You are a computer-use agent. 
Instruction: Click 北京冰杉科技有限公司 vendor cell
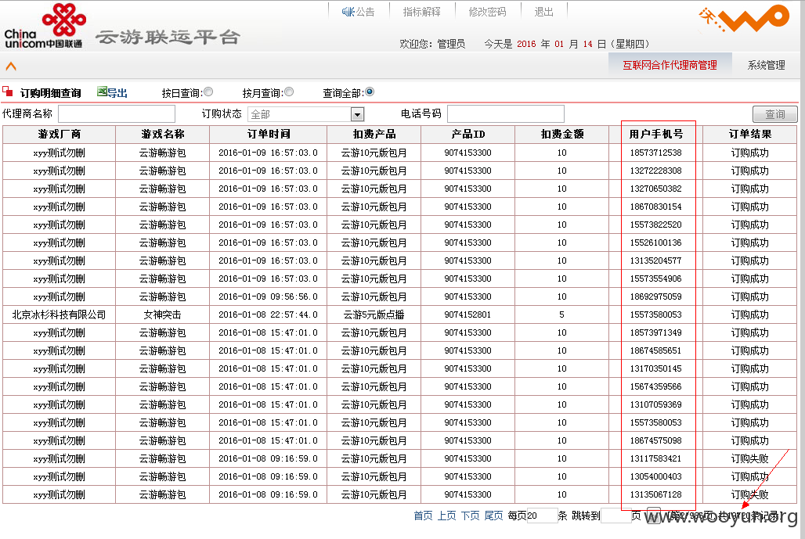coord(59,315)
